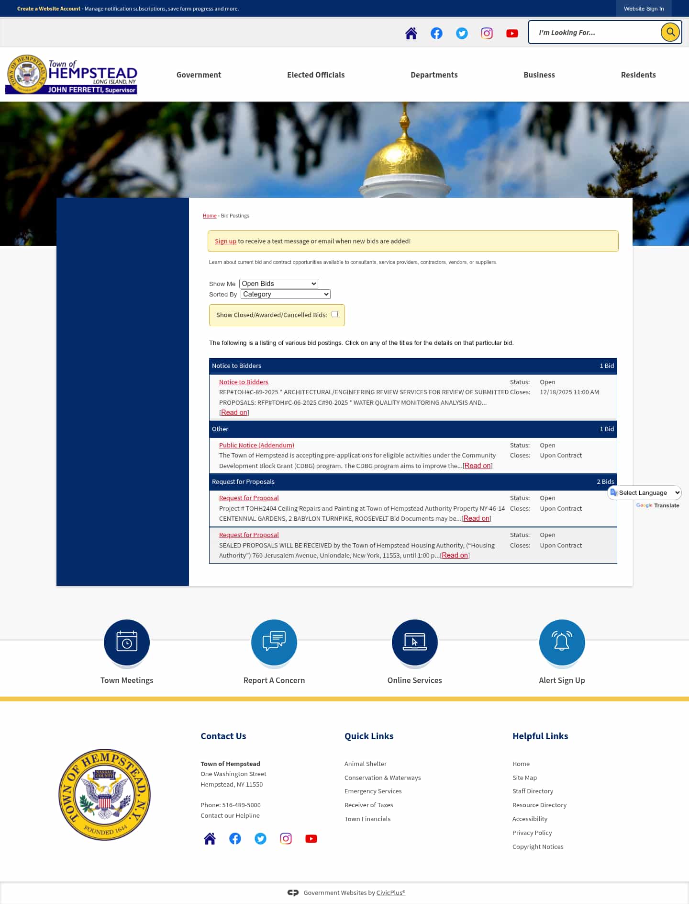This screenshot has height=904, width=689.
Task: Click Read on for CDBG program notice
Action: pos(478,466)
